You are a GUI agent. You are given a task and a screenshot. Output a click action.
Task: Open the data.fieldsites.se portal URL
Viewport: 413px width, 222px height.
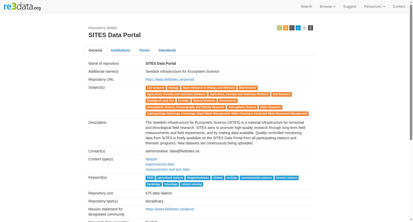pyautogui.click(x=170, y=79)
